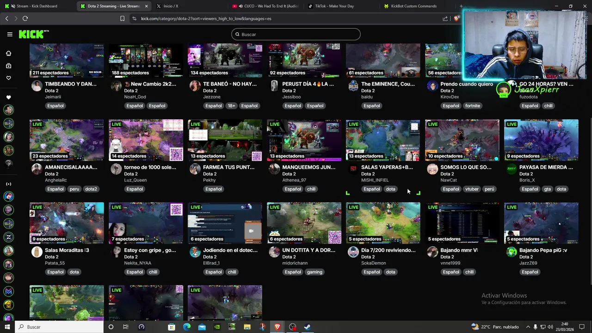
Task: Open torneo de 1000 soles stream thumbnail
Action: (146, 140)
